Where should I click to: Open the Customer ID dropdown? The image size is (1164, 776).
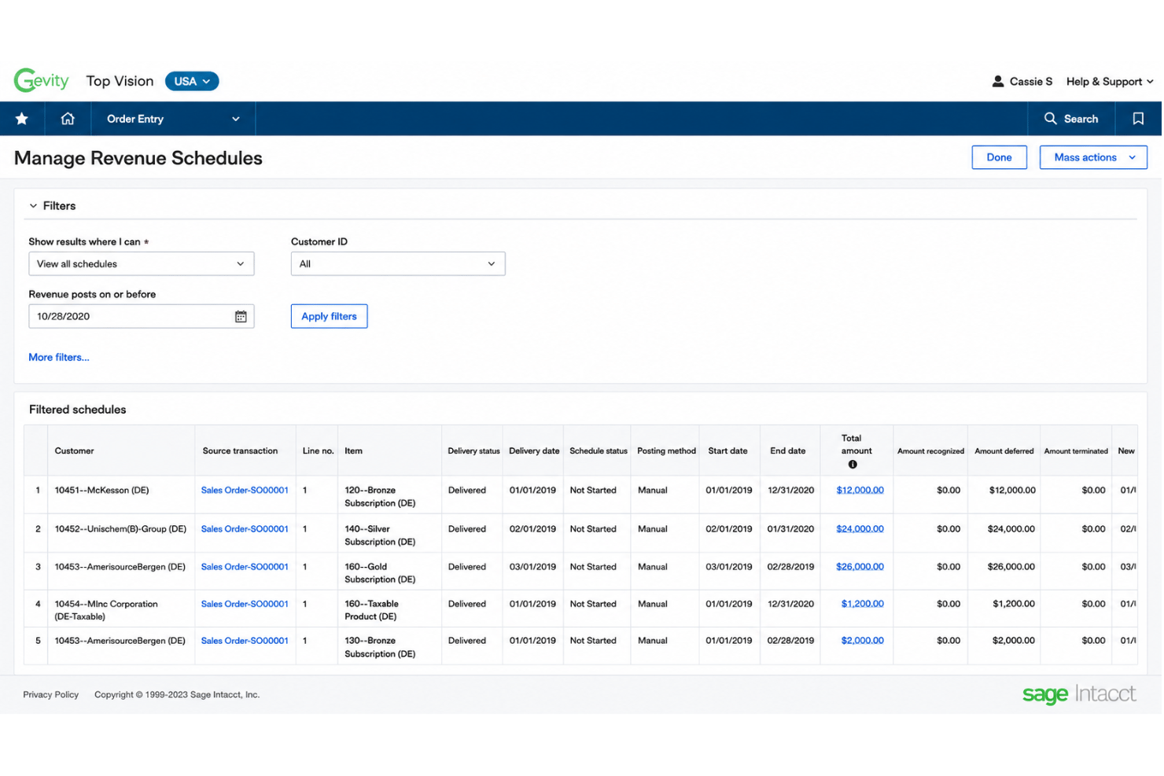399,264
